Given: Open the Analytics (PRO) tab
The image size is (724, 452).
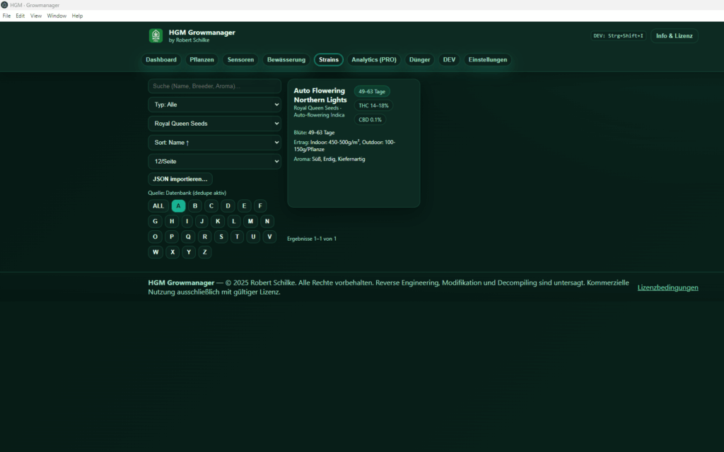Looking at the screenshot, I should (x=373, y=59).
